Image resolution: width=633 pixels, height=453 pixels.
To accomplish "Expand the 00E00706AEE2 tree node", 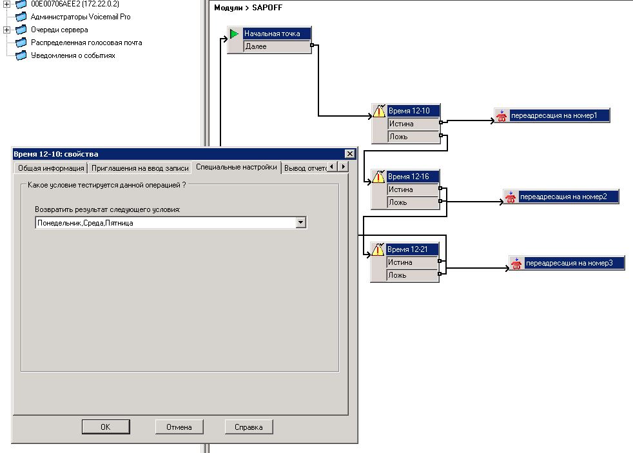I will [x=6, y=4].
